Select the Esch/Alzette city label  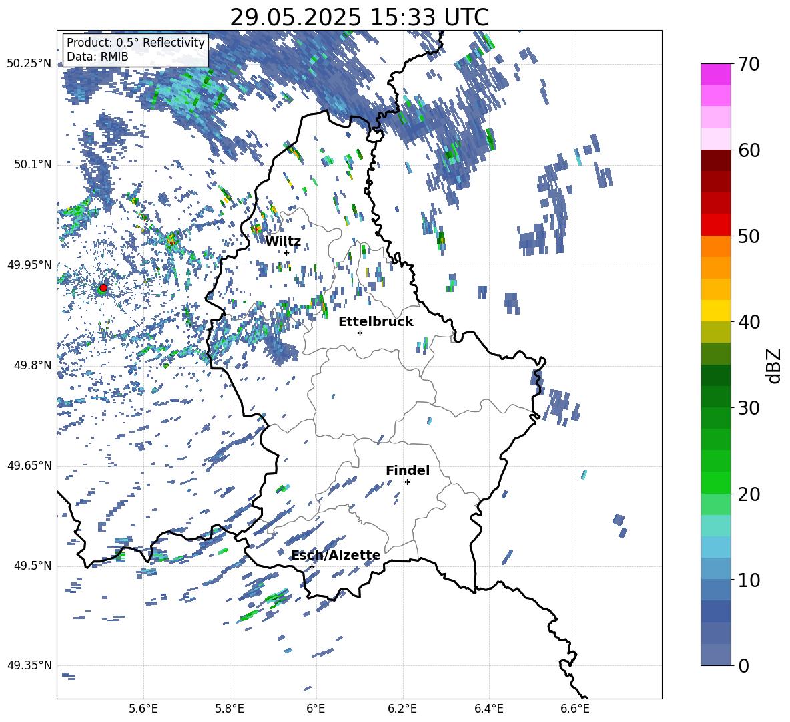coord(336,556)
